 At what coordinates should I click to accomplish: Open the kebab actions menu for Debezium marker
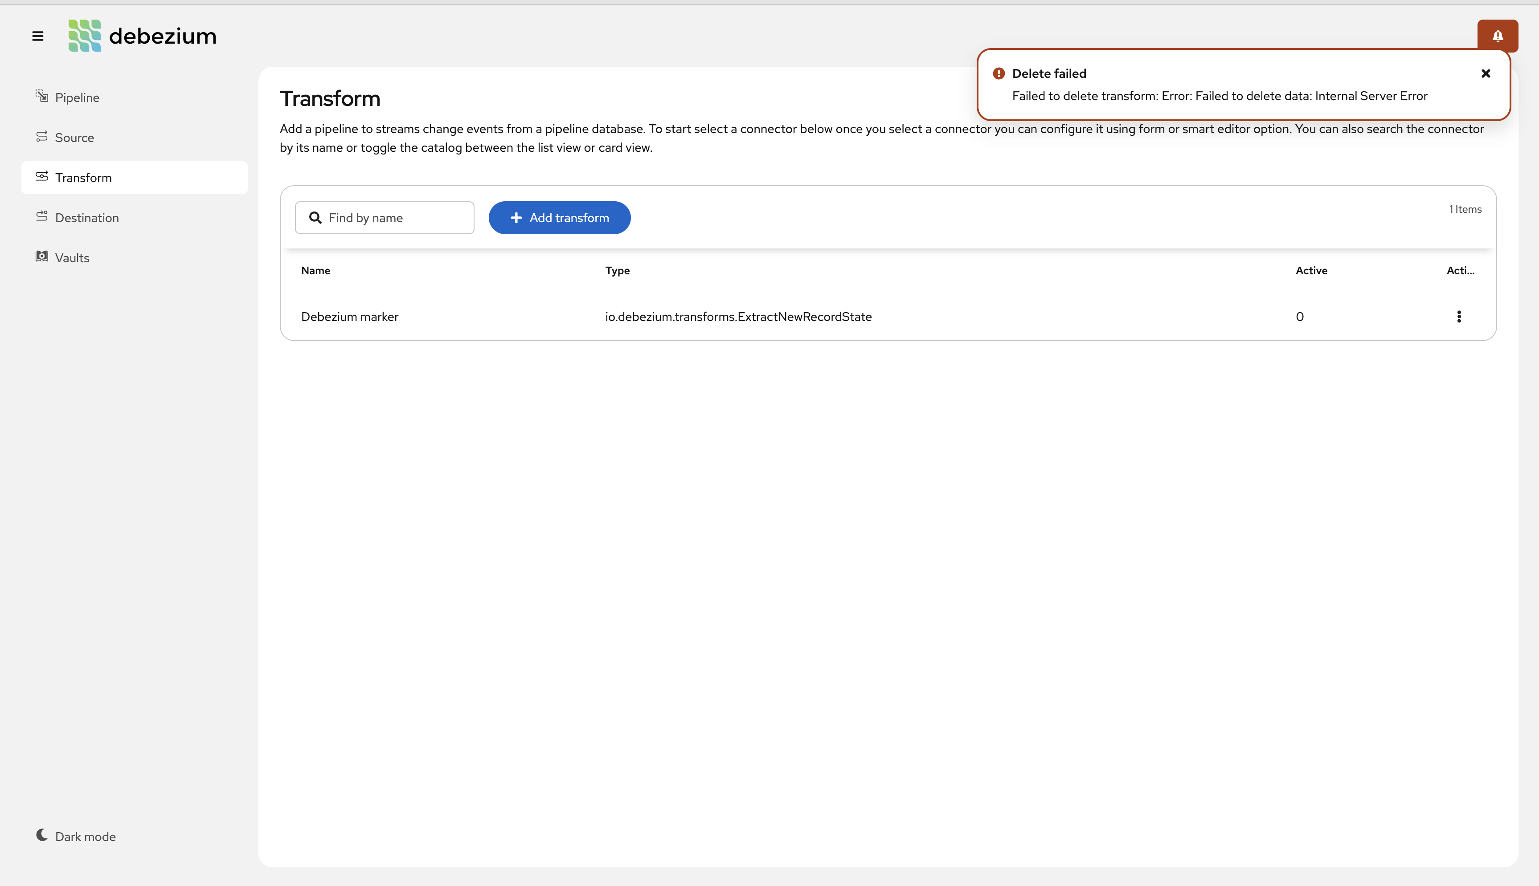(x=1459, y=317)
